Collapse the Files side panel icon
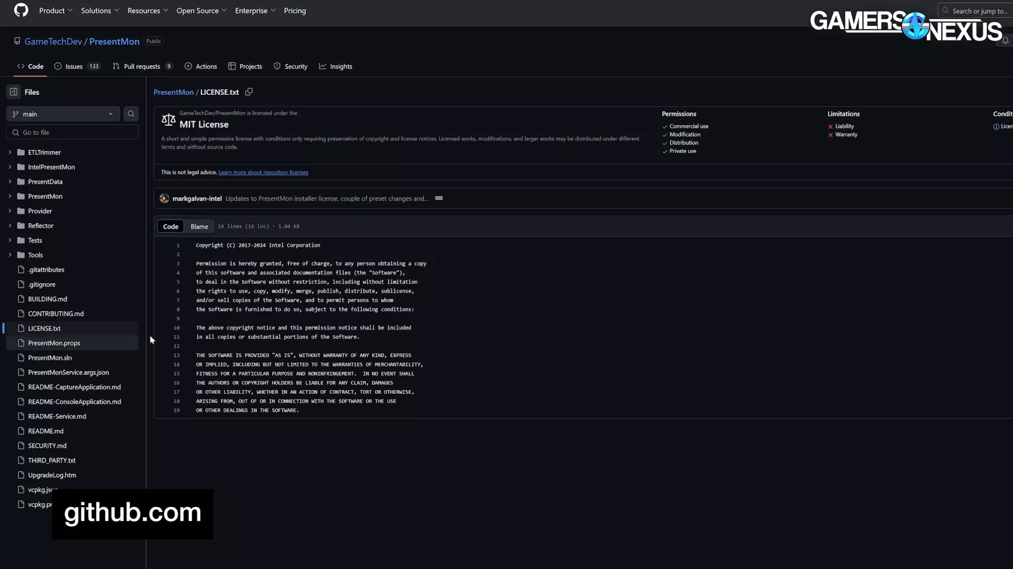Viewport: 1013px width, 569px height. click(x=13, y=92)
